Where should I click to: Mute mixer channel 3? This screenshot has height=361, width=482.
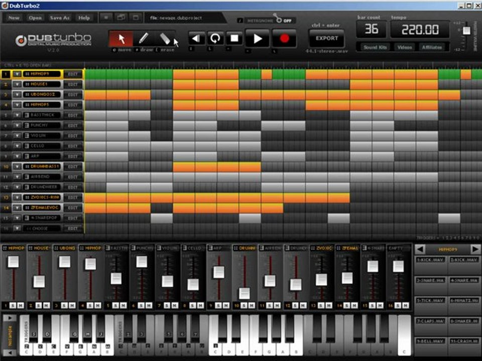tap(72, 305)
